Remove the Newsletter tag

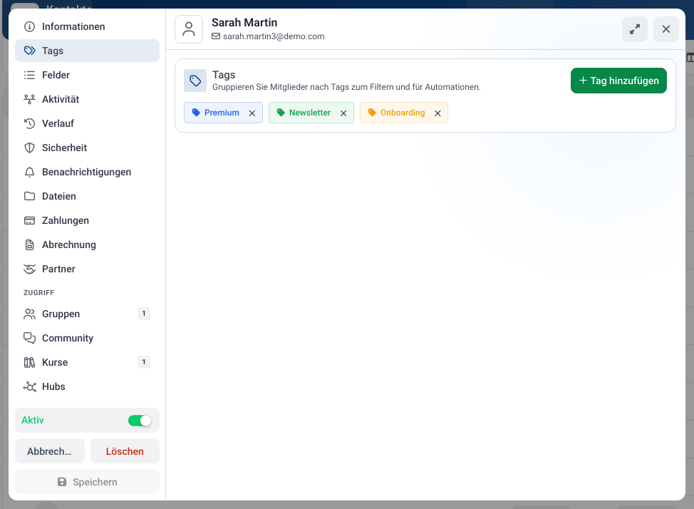tap(343, 113)
